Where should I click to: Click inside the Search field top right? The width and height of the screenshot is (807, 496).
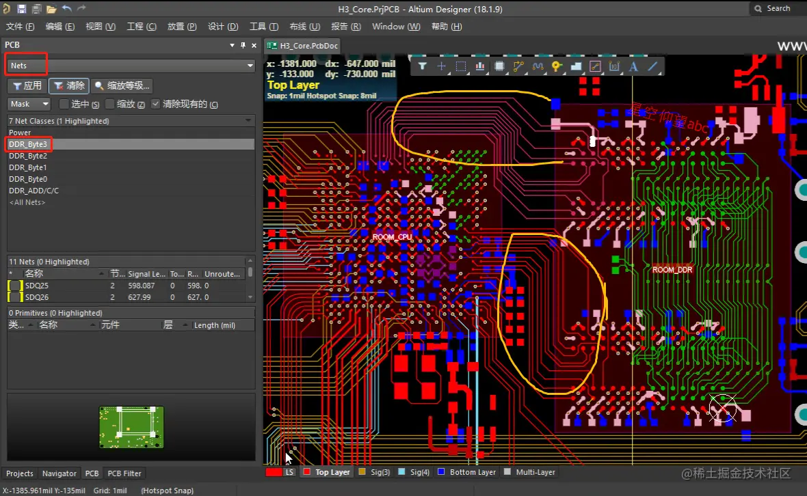point(780,8)
